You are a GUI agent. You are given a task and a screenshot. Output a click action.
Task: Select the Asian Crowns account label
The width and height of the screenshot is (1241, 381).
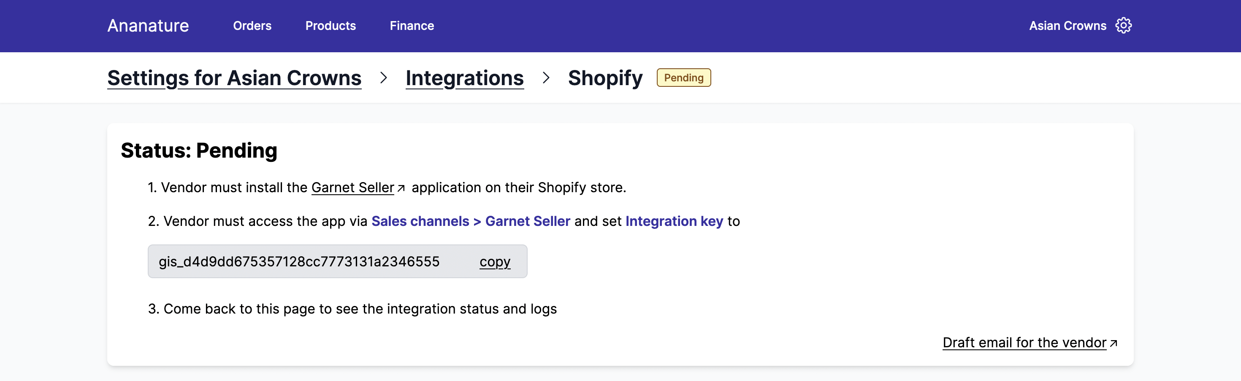(x=1067, y=25)
